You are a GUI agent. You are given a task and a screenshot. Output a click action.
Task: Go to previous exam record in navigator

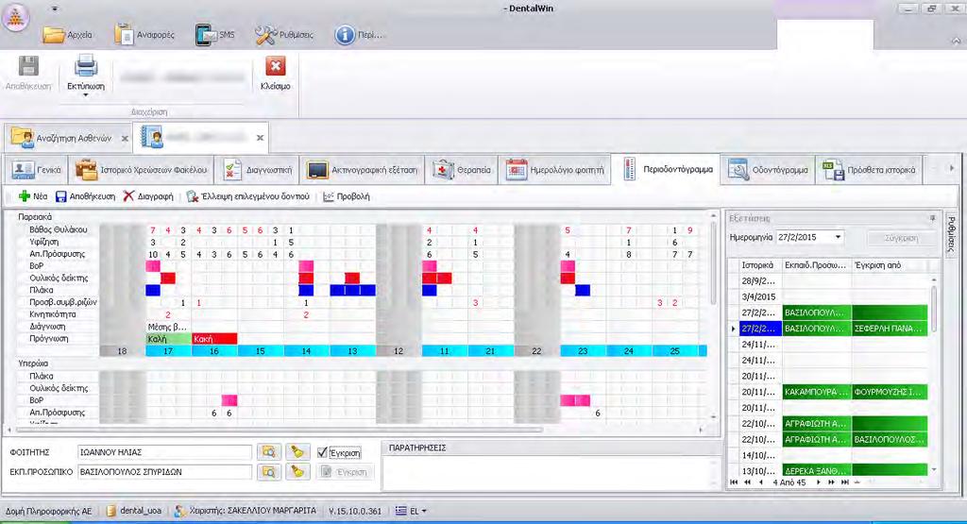click(761, 482)
